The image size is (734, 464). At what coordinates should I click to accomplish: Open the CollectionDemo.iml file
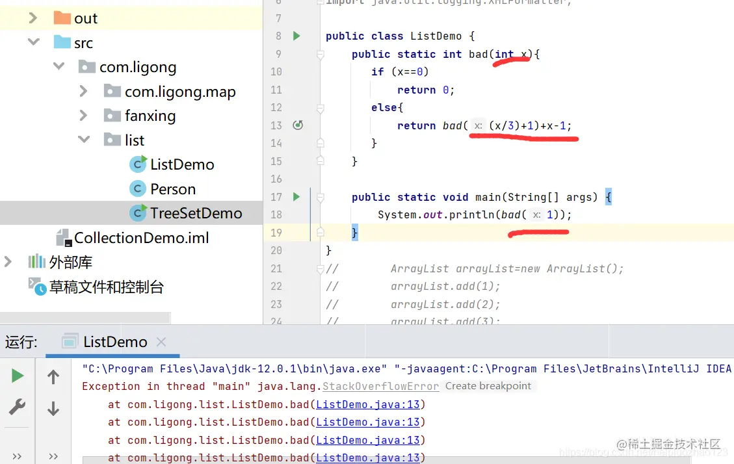click(141, 238)
